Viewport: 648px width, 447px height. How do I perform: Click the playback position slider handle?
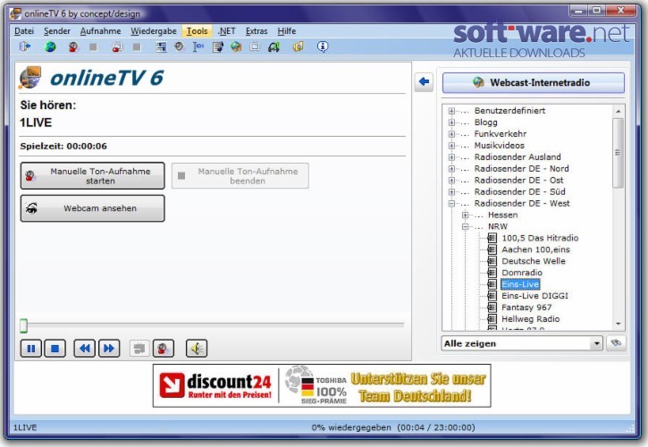pyautogui.click(x=23, y=325)
